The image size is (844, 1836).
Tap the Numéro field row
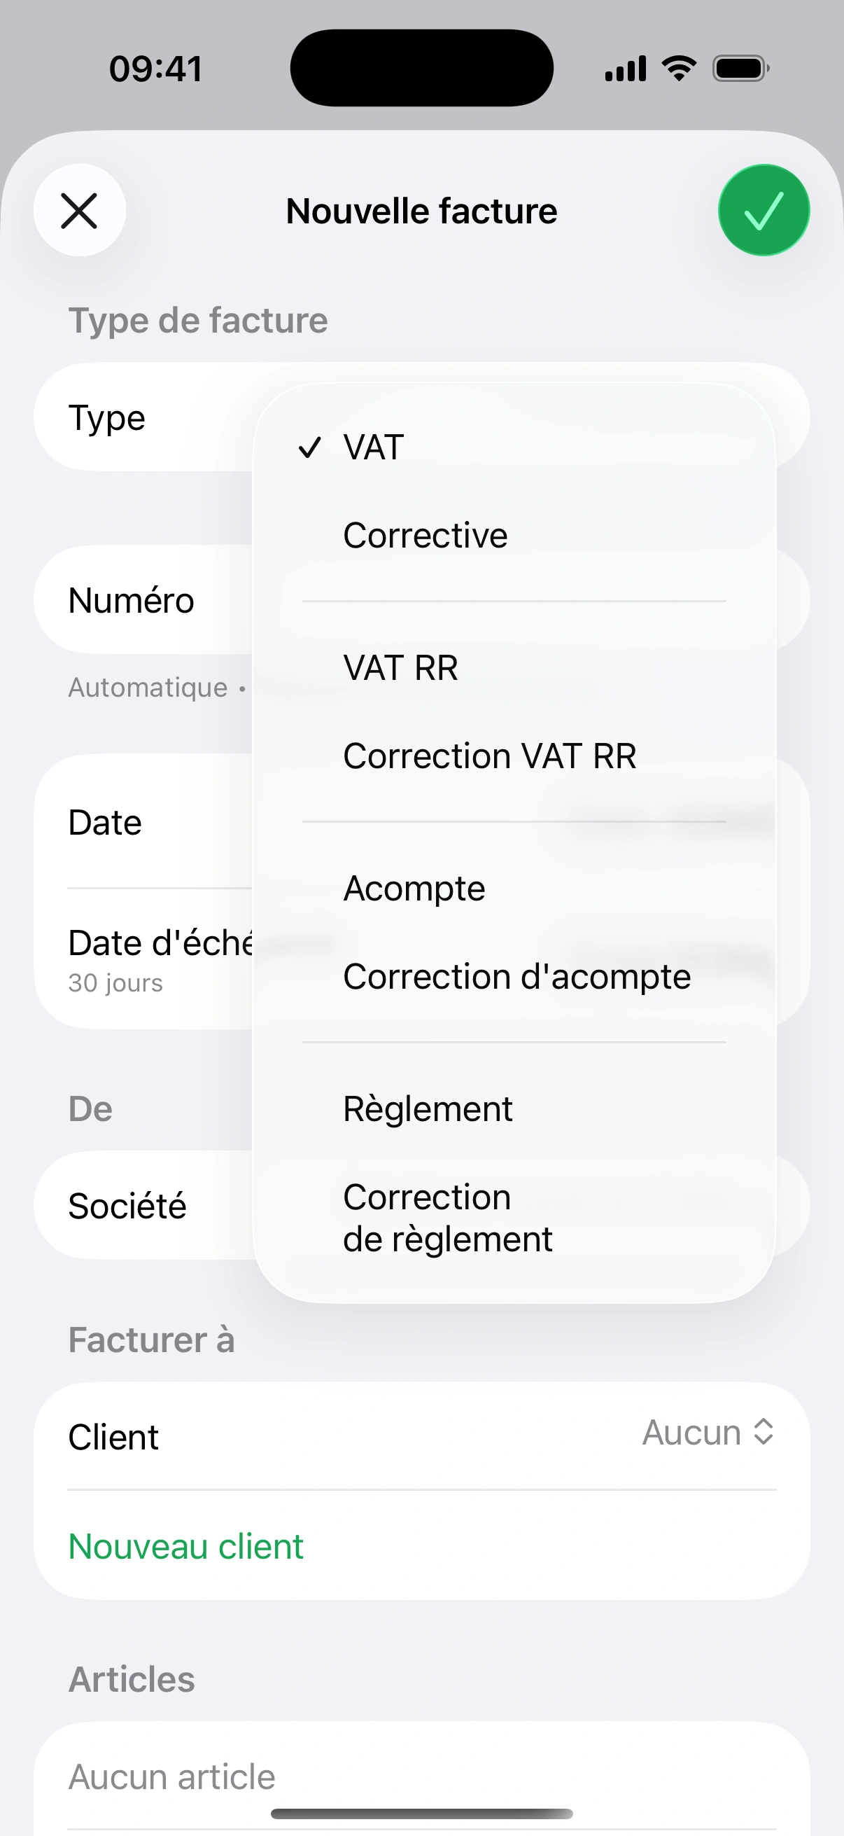131,600
